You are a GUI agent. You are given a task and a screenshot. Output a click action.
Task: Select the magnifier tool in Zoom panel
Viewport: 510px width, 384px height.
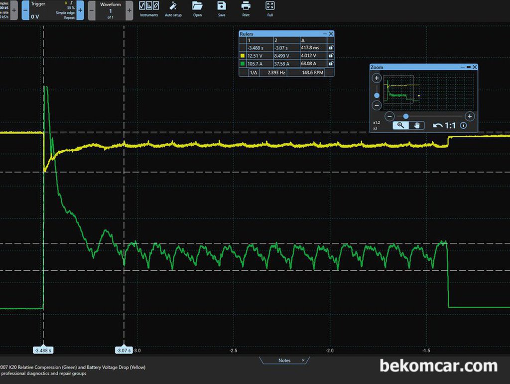(400, 125)
